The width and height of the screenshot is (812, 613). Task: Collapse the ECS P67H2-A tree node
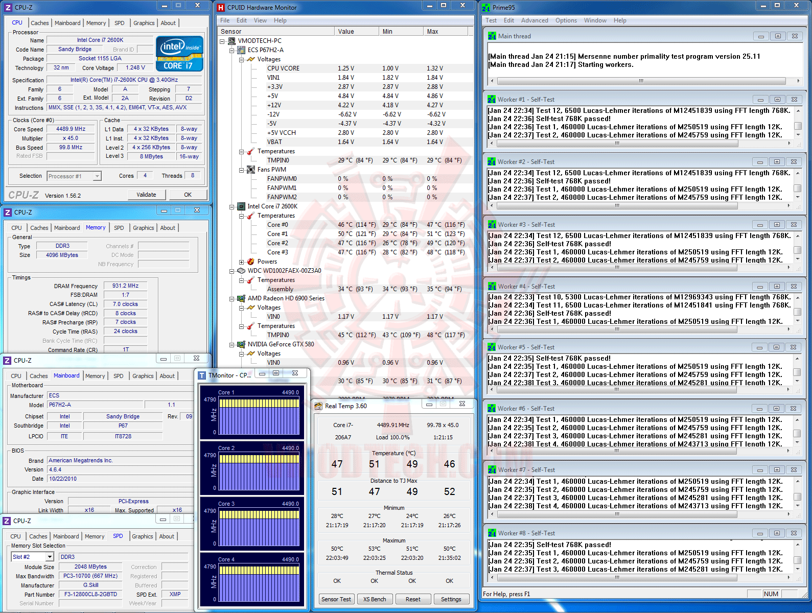pos(232,51)
